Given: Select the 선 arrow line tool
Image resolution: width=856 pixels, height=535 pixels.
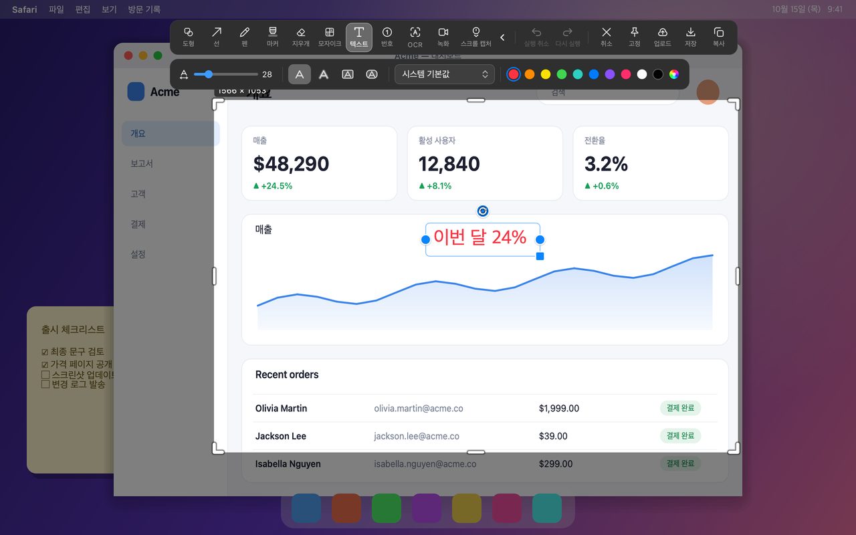Looking at the screenshot, I should pos(217,37).
